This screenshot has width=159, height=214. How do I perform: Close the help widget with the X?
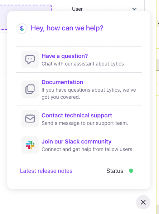pos(143,202)
